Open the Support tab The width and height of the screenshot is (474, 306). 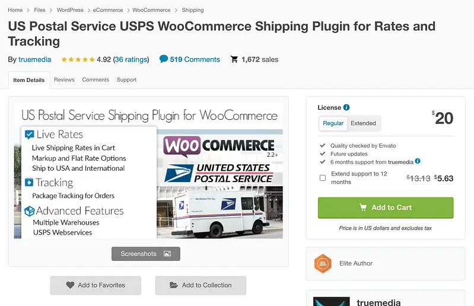(x=126, y=79)
